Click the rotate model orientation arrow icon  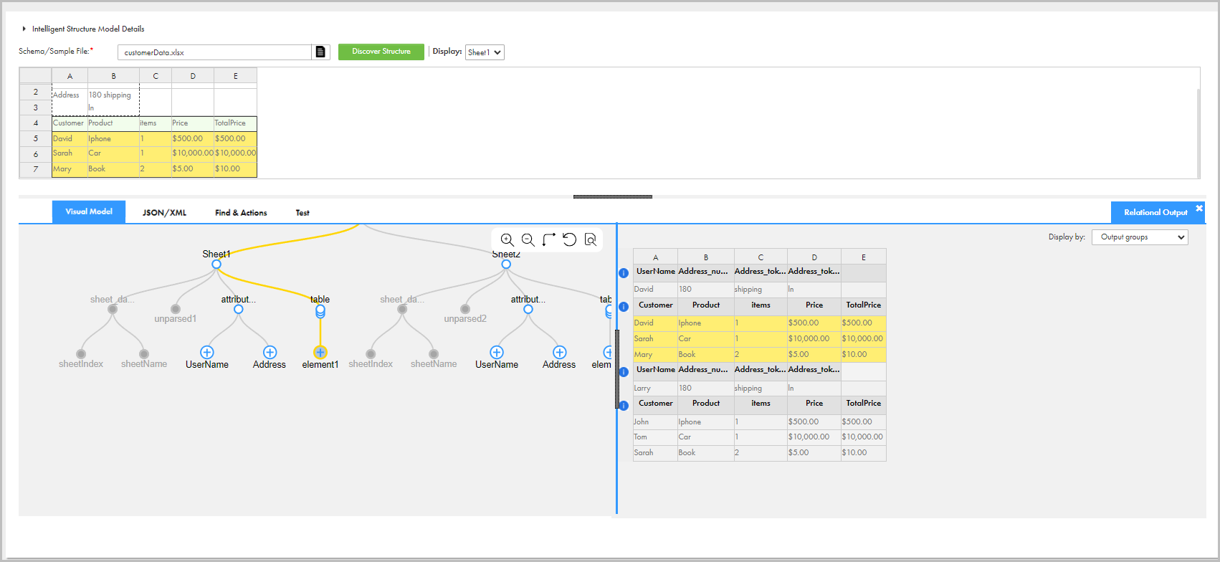point(549,239)
